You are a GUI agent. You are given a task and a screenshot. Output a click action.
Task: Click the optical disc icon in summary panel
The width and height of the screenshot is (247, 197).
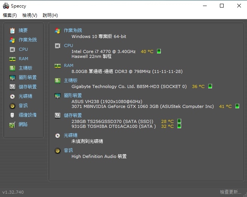click(58, 136)
